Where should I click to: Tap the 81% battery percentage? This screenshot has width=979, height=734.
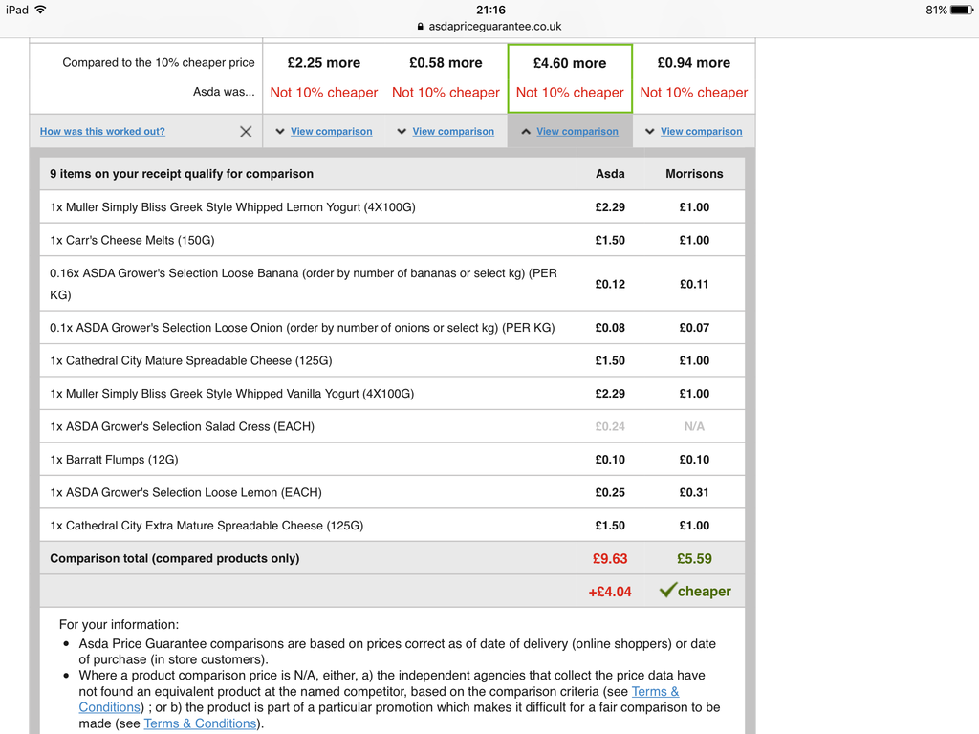click(x=936, y=10)
